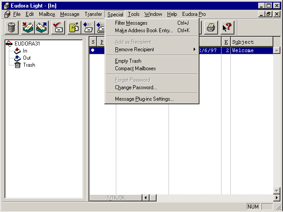Viewport: 283px width, 212px height.
Task: Click the unread bullet status of Welcome message
Action: click(93, 50)
